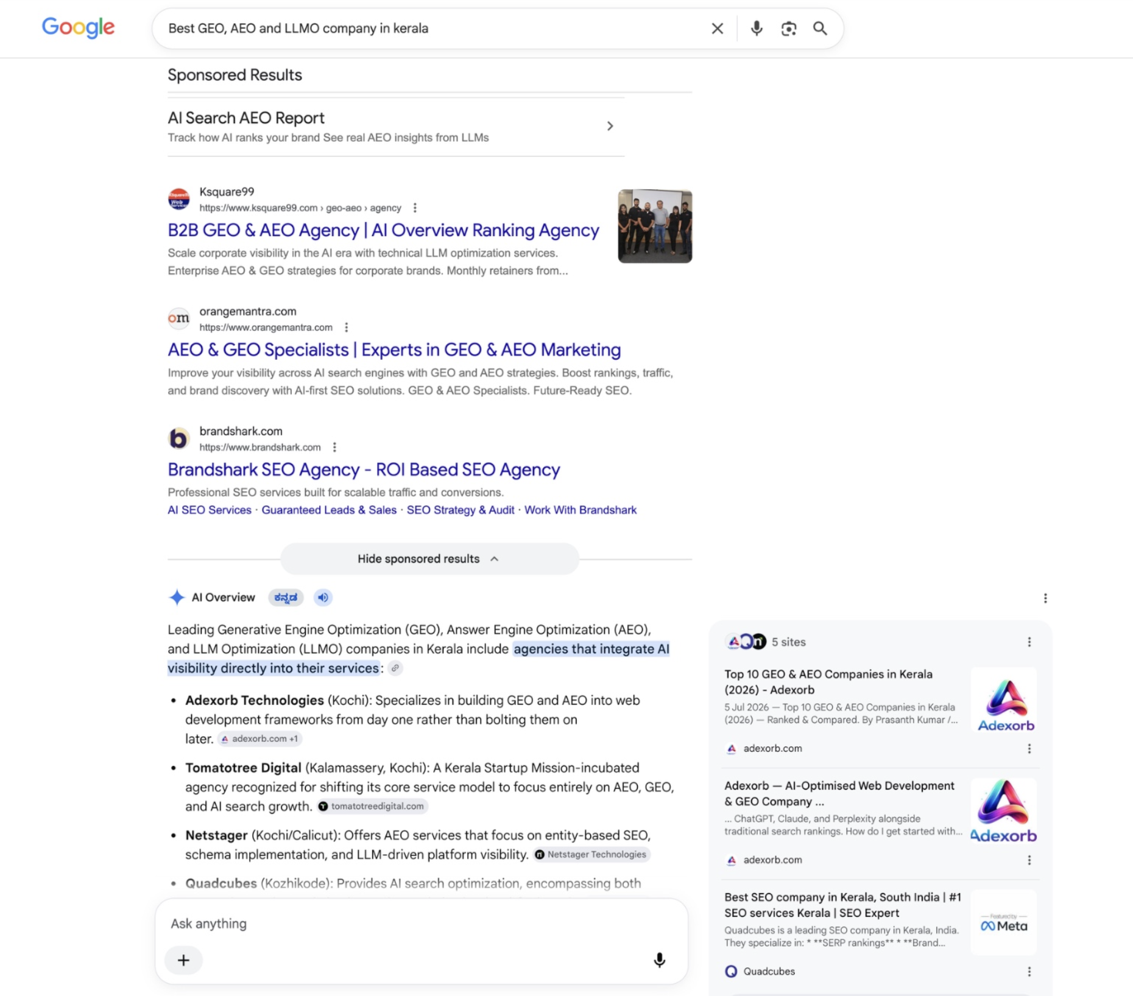
Task: Open options for AI-Optimised Web Development card
Action: tap(1029, 860)
